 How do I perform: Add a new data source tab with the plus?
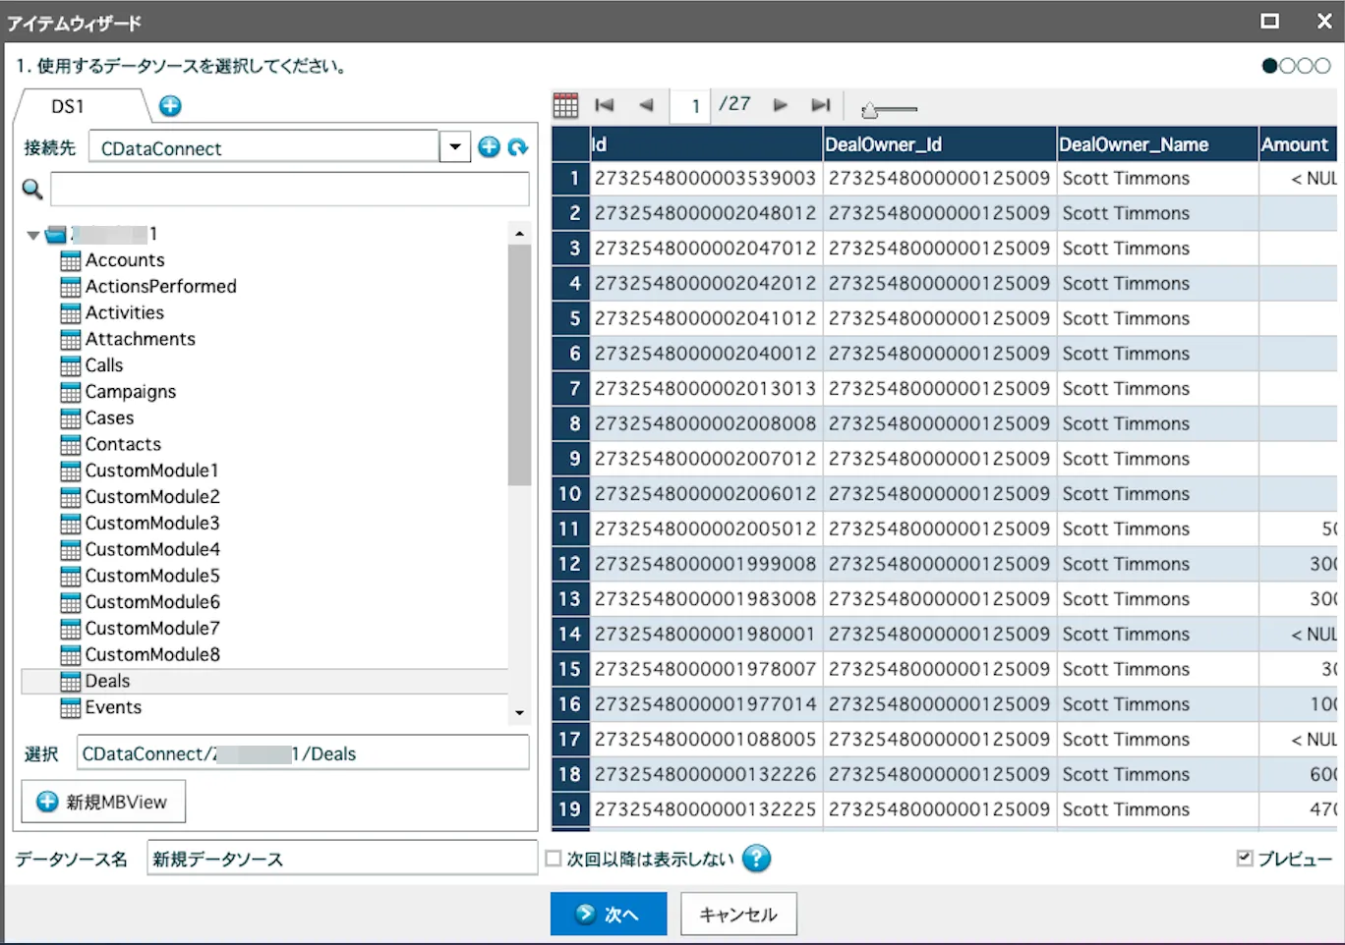168,107
